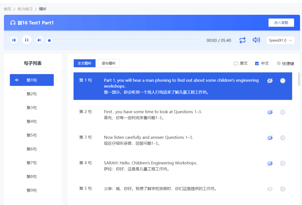Click the 00:00 / 05:40 time display

click(219, 40)
